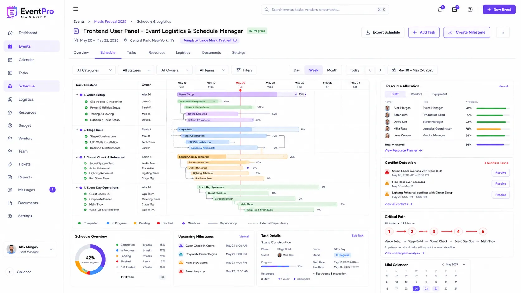Image resolution: width=521 pixels, height=293 pixels.
Task: Select the Vendors tab in Resource Allocation
Action: 416,94
